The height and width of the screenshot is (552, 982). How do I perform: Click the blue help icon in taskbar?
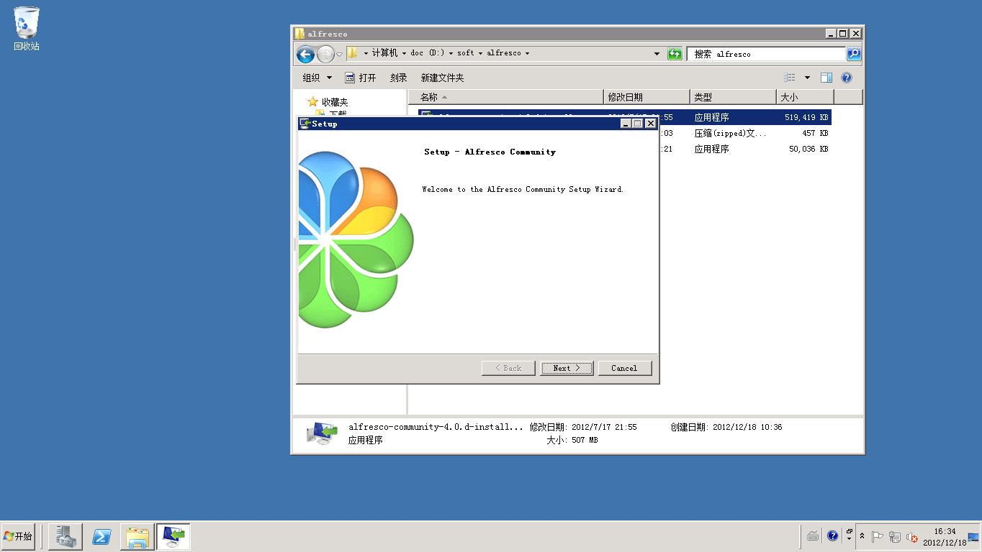[x=833, y=536]
